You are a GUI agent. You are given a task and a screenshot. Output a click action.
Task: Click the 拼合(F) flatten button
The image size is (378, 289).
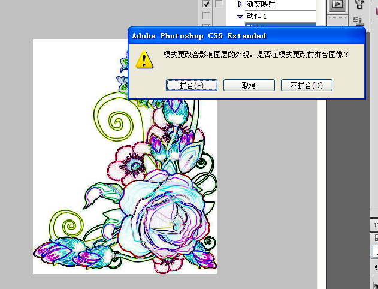click(x=192, y=85)
